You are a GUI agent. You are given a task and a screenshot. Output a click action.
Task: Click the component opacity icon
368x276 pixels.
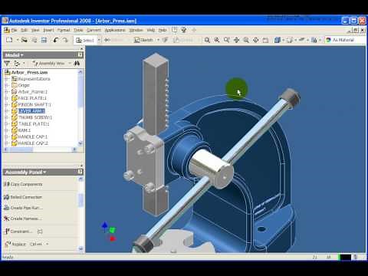coord(314,40)
